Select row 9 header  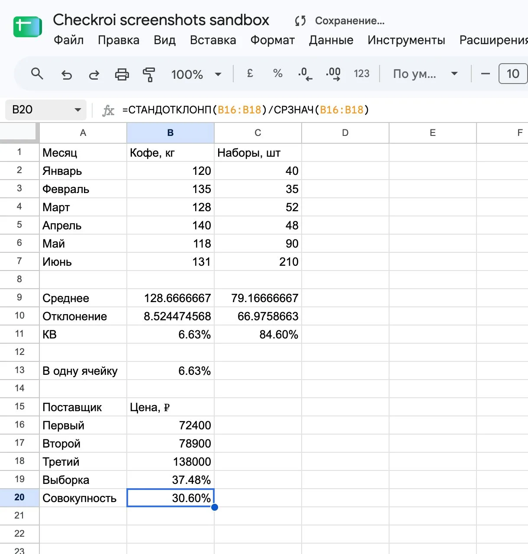pyautogui.click(x=19, y=298)
